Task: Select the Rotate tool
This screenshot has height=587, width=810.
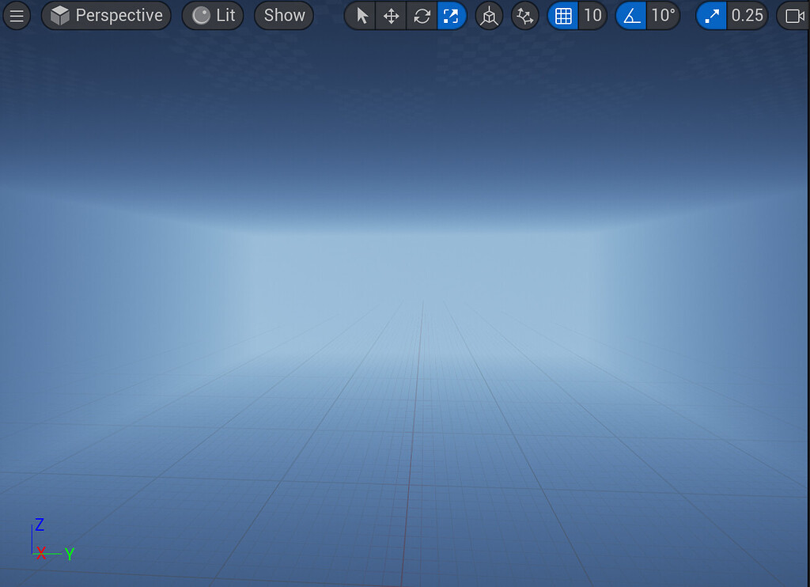Action: [x=422, y=15]
